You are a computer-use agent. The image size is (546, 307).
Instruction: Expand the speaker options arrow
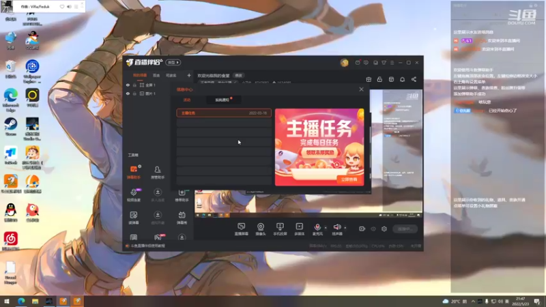tap(345, 228)
